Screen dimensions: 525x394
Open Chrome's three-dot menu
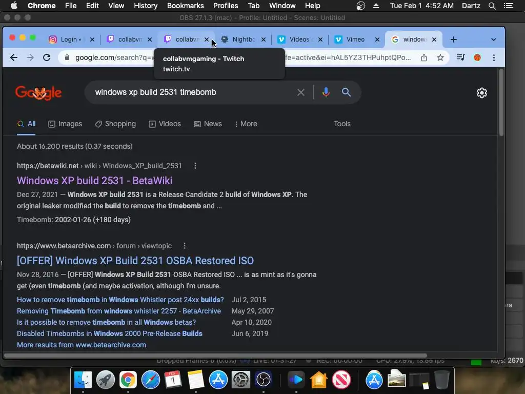(494, 57)
